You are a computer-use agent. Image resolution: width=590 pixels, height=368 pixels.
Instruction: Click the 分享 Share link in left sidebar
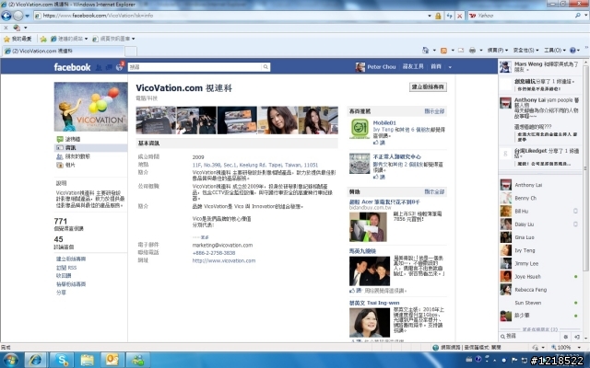pos(61,293)
